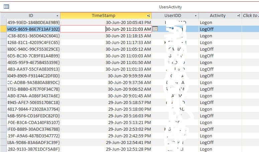Click the UsersActivity table title
This screenshot has width=259, height=152.
click(x=170, y=7)
